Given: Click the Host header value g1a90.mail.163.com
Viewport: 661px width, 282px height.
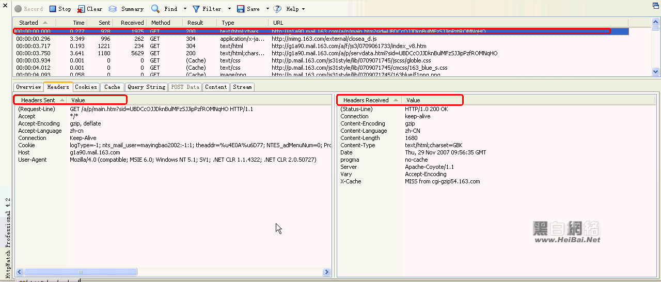Looking at the screenshot, I should [95, 152].
